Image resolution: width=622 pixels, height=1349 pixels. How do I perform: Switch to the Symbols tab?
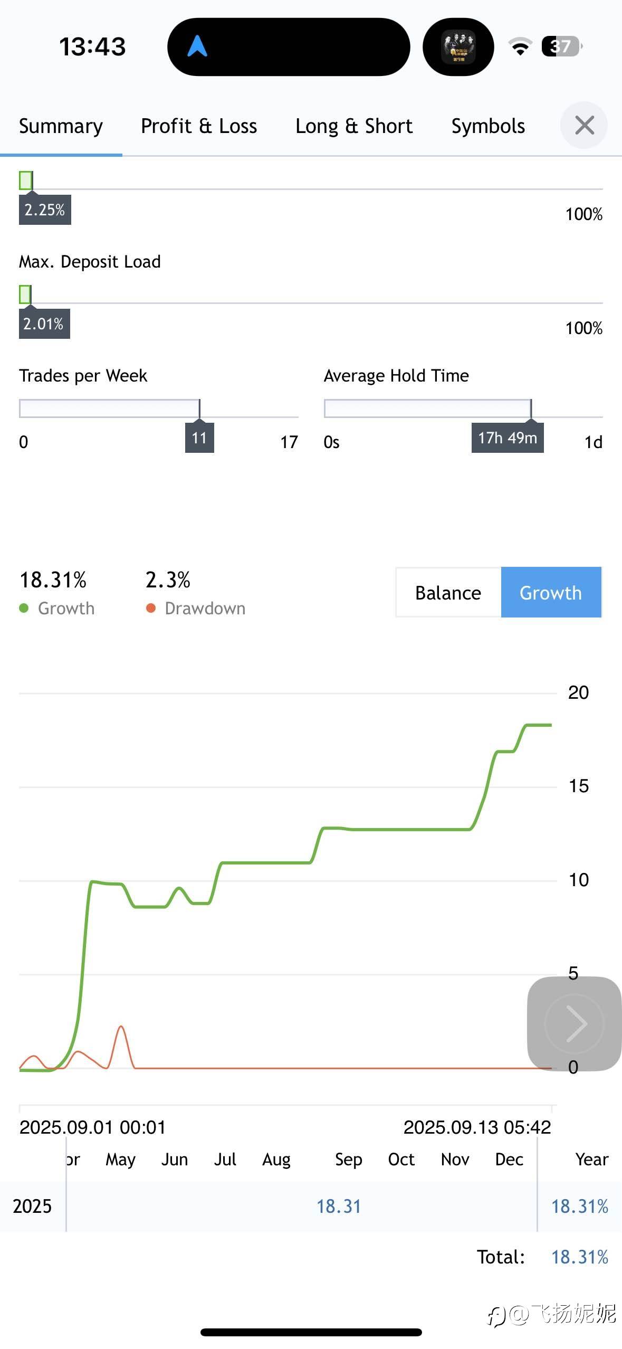coord(488,126)
